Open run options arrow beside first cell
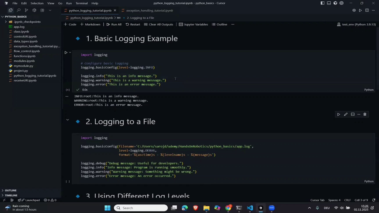The width and height of the screenshot is (379, 213). 70,53
